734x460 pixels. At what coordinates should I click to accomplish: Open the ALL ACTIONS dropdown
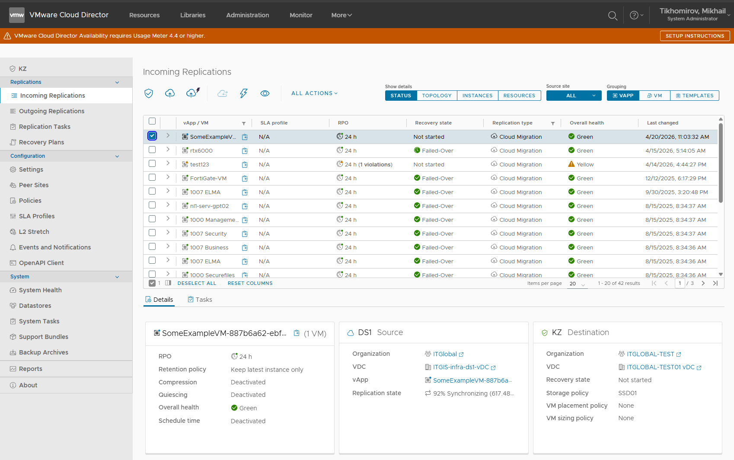(314, 93)
